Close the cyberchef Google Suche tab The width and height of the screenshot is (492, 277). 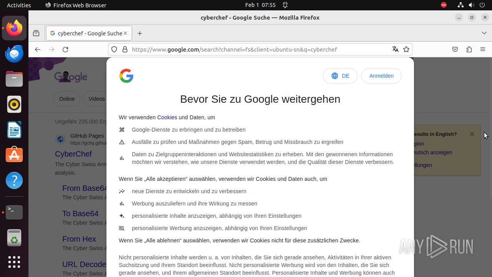(125, 33)
